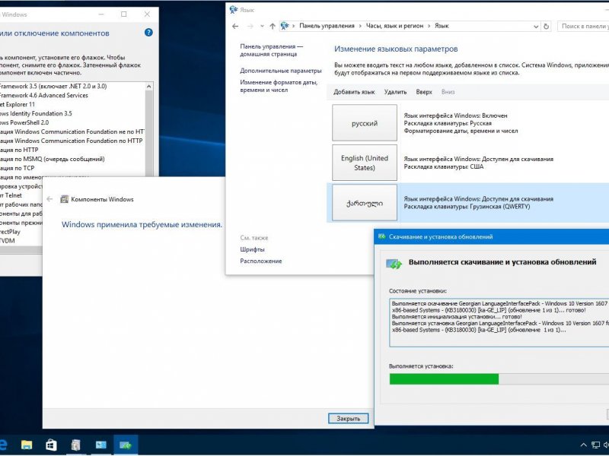The height and width of the screenshot is (456, 609).
Task: Select the PowerShell 2.0 component row
Action: (24, 122)
